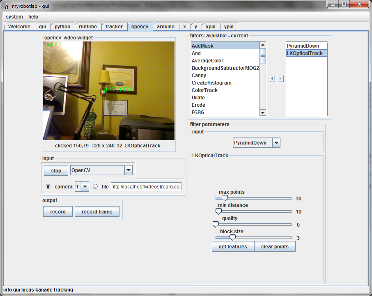Viewport: 372px width, 296px height.
Task: Select Canny filter in the list
Action: pyautogui.click(x=225, y=75)
